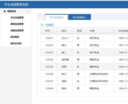Click the name 张三

coord(64,74)
